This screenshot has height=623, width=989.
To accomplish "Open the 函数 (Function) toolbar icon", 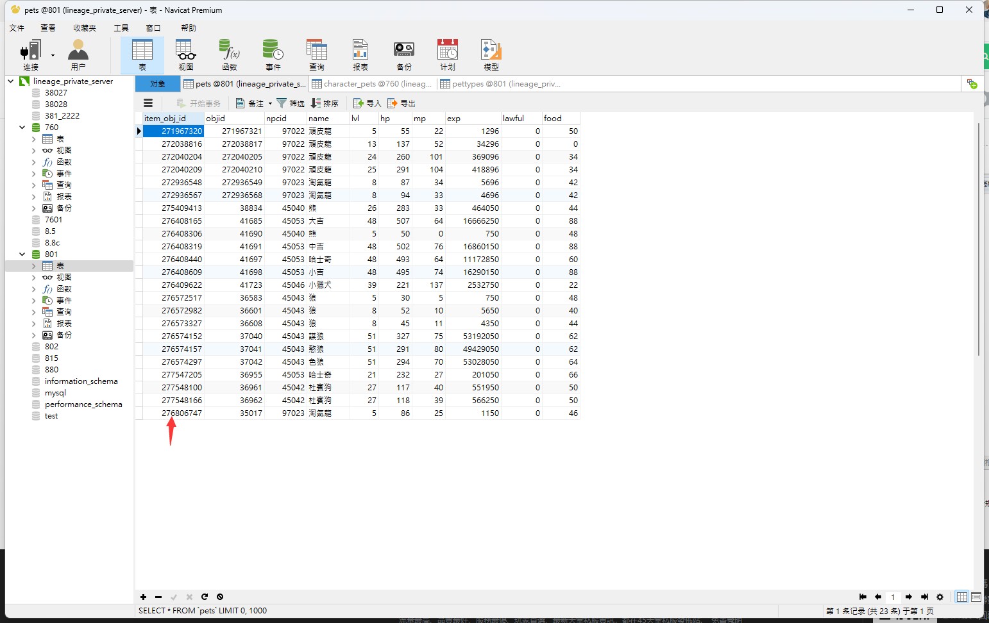I will (x=230, y=54).
